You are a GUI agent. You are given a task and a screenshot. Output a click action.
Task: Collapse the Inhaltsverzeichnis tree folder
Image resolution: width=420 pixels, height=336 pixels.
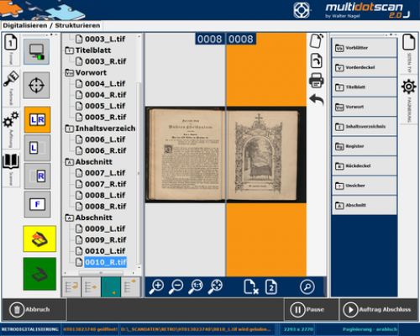pyautogui.click(x=69, y=129)
